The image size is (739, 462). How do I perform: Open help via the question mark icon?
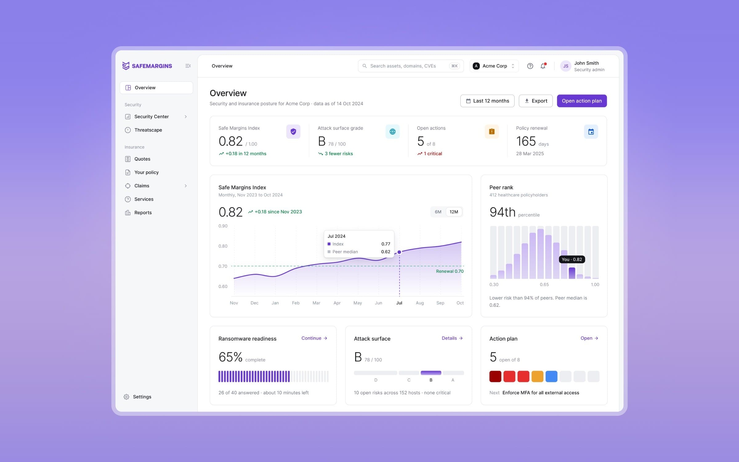530,66
